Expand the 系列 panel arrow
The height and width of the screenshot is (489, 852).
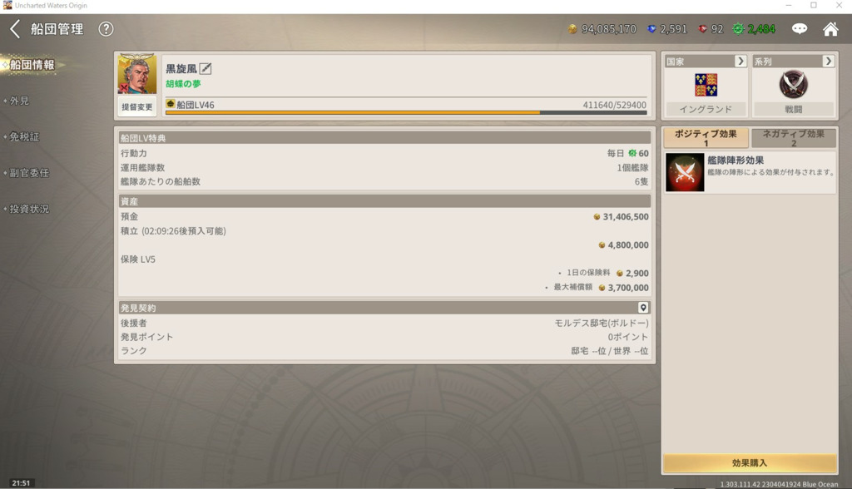[828, 61]
